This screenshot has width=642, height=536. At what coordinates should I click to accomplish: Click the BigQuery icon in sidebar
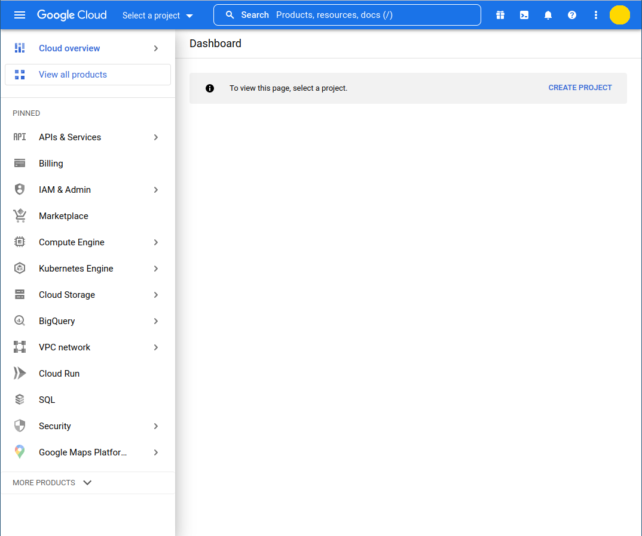tap(20, 321)
